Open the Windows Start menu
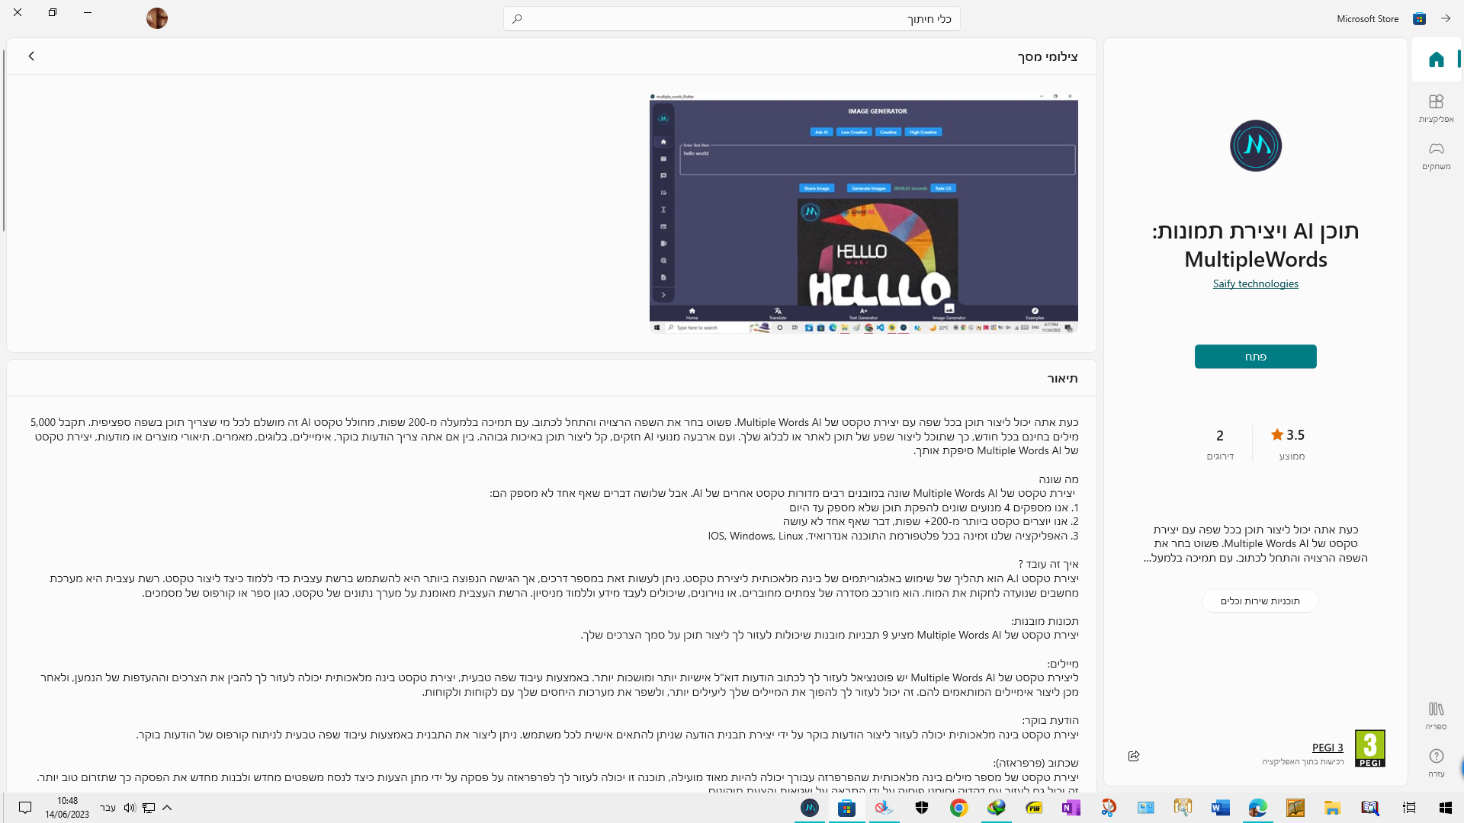The height and width of the screenshot is (823, 1464). coord(1446,808)
